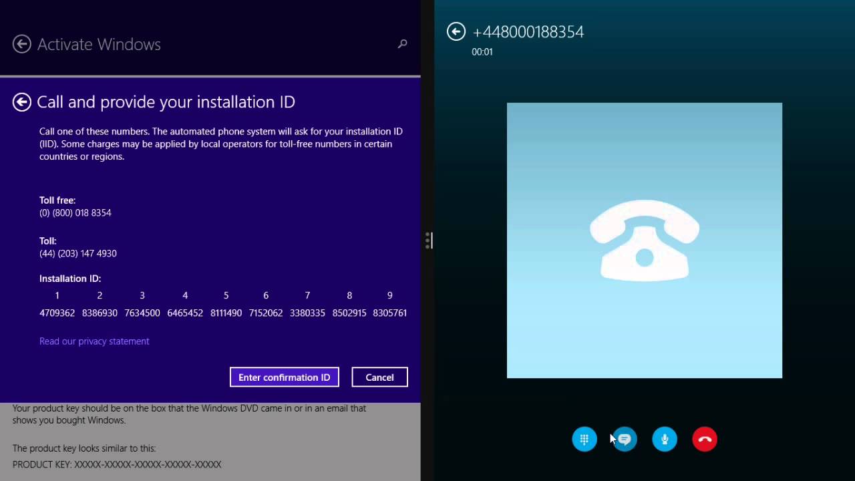Click installation ID block 4709362
Screen dimensions: 855x481
click(x=57, y=313)
